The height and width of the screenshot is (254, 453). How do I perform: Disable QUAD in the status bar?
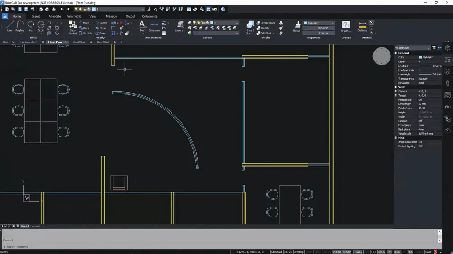click(x=397, y=252)
